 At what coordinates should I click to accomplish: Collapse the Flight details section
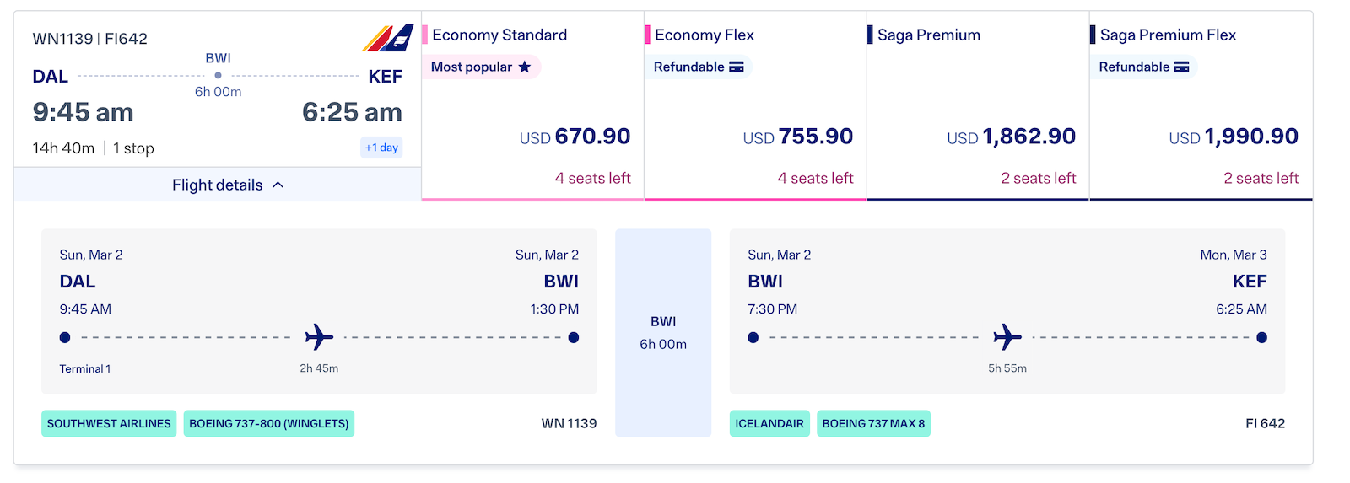(218, 185)
